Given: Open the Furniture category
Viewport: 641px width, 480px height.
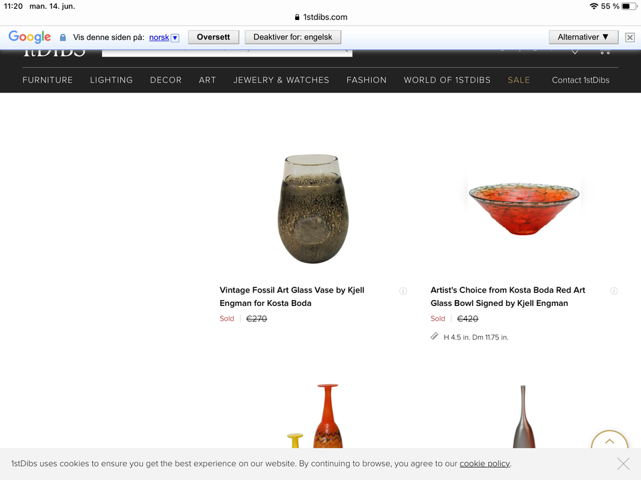Looking at the screenshot, I should point(47,80).
